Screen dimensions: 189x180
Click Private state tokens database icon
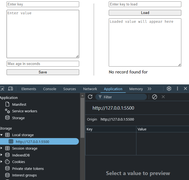(x=7, y=168)
